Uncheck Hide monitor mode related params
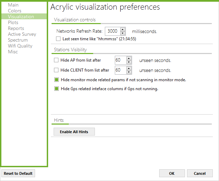 [56, 80]
